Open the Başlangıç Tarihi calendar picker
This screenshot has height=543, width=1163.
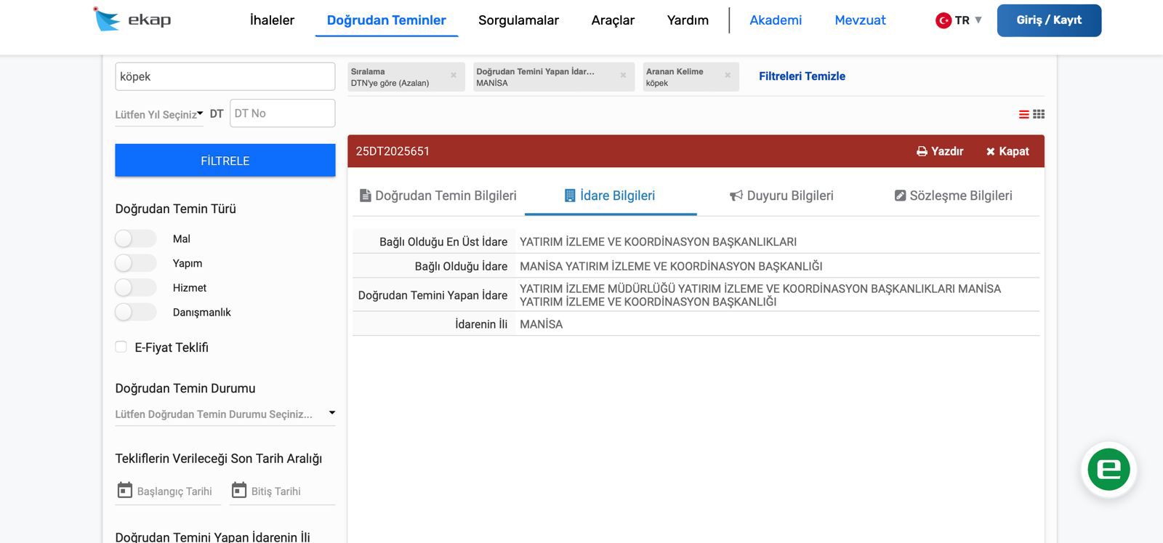(x=125, y=491)
